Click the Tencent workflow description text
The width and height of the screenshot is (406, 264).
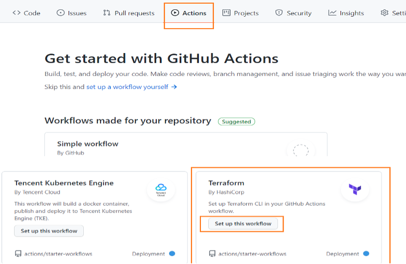[73, 211]
